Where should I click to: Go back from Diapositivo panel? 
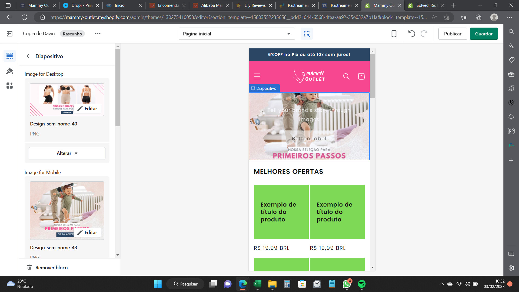[x=28, y=56]
